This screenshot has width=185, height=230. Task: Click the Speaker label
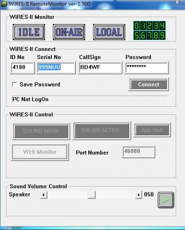(x=19, y=194)
